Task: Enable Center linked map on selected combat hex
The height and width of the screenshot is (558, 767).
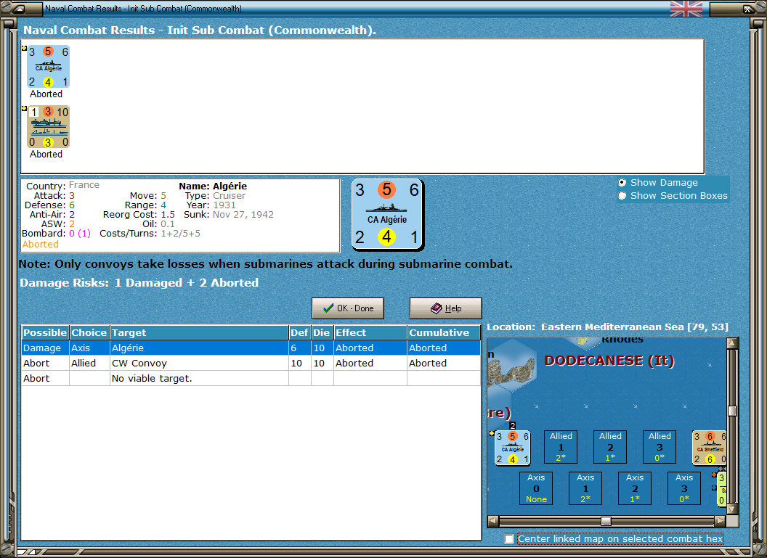Action: pyautogui.click(x=508, y=538)
